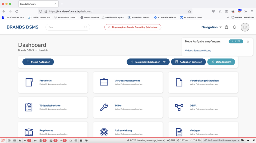256x143 pixels.
Task: Show more bookmarks via chevron overflow
Action: pyautogui.click(x=227, y=17)
